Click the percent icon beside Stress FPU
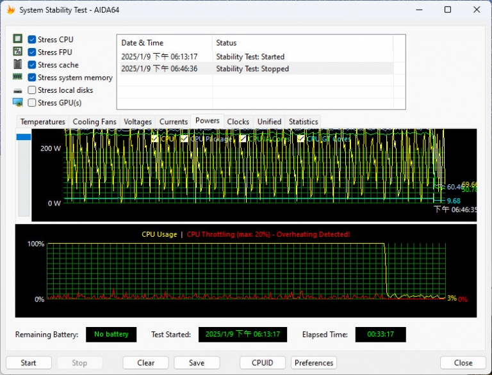The image size is (492, 375). click(x=17, y=51)
